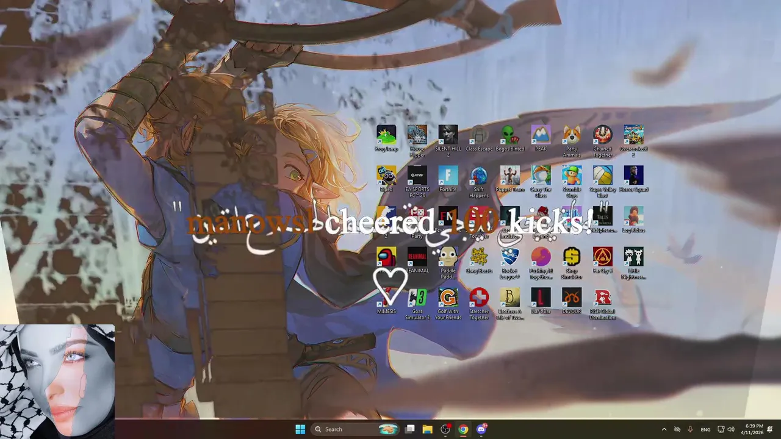Switch to OBS Studio on taskbar
The width and height of the screenshot is (781, 439).
click(x=445, y=429)
